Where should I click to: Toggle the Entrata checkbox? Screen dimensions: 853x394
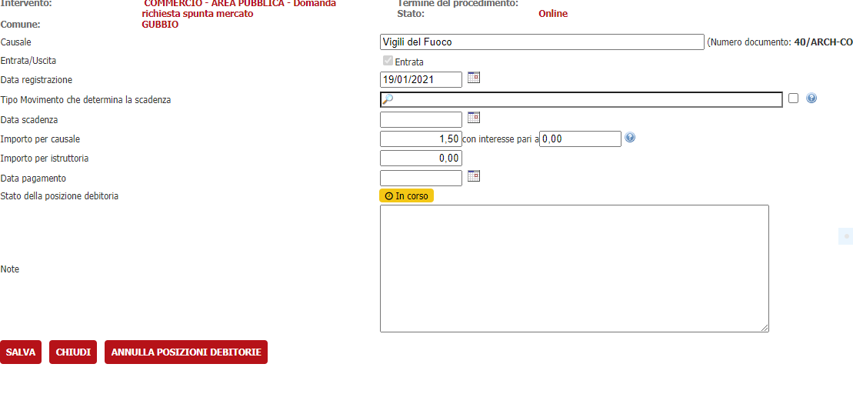(388, 61)
